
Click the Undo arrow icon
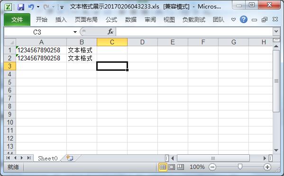31,7
